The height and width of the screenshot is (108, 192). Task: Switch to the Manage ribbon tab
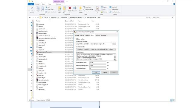(x=58, y=4)
